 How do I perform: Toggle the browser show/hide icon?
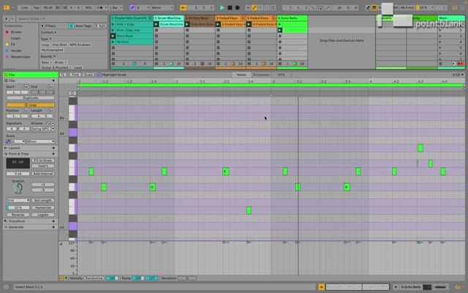pyautogui.click(x=7, y=7)
